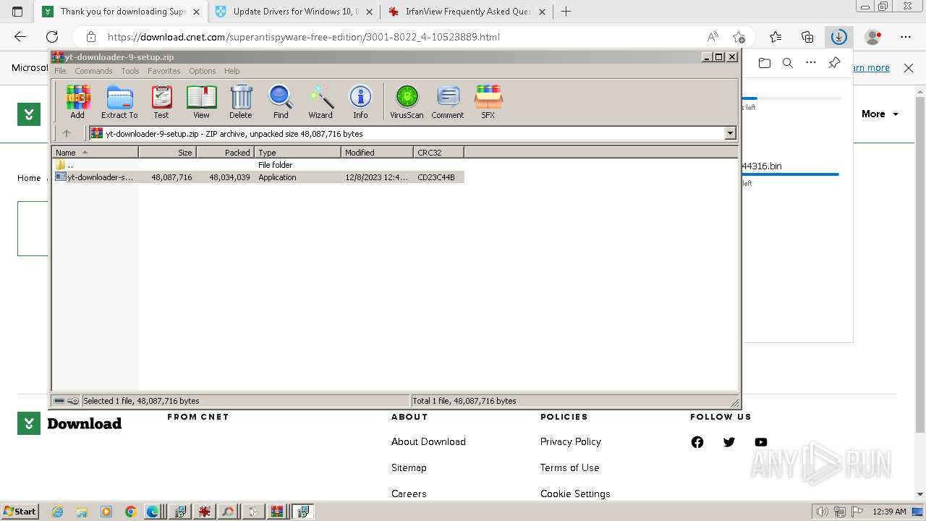The height and width of the screenshot is (521, 926).
Task: Open CNET YouTube page icon
Action: click(x=761, y=442)
